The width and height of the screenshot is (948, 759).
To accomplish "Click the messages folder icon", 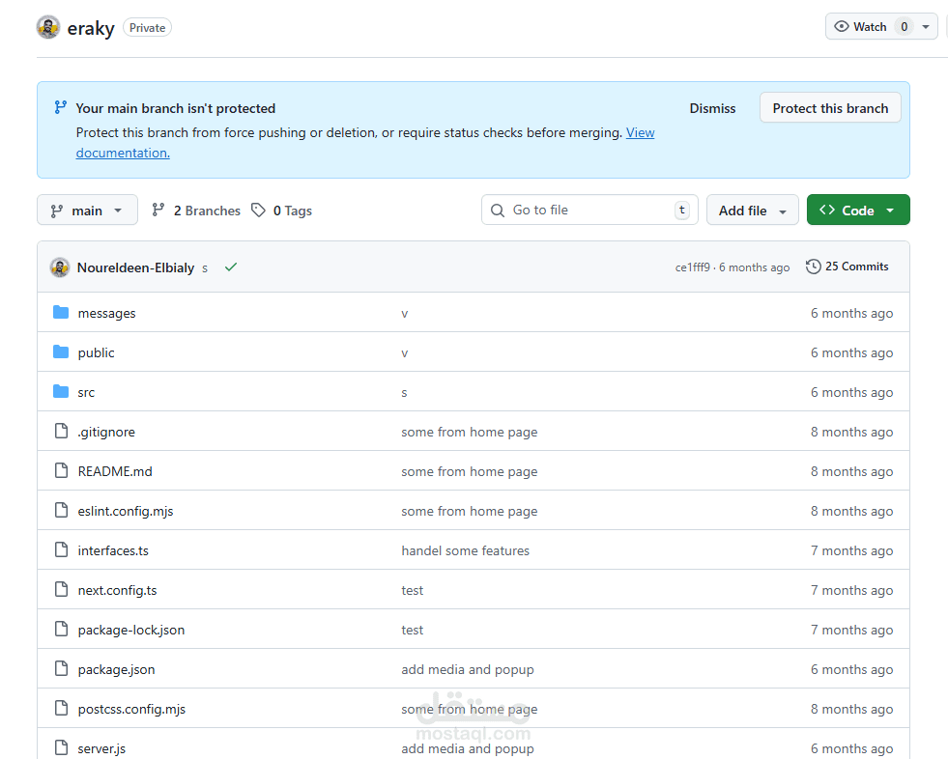I will [x=61, y=313].
